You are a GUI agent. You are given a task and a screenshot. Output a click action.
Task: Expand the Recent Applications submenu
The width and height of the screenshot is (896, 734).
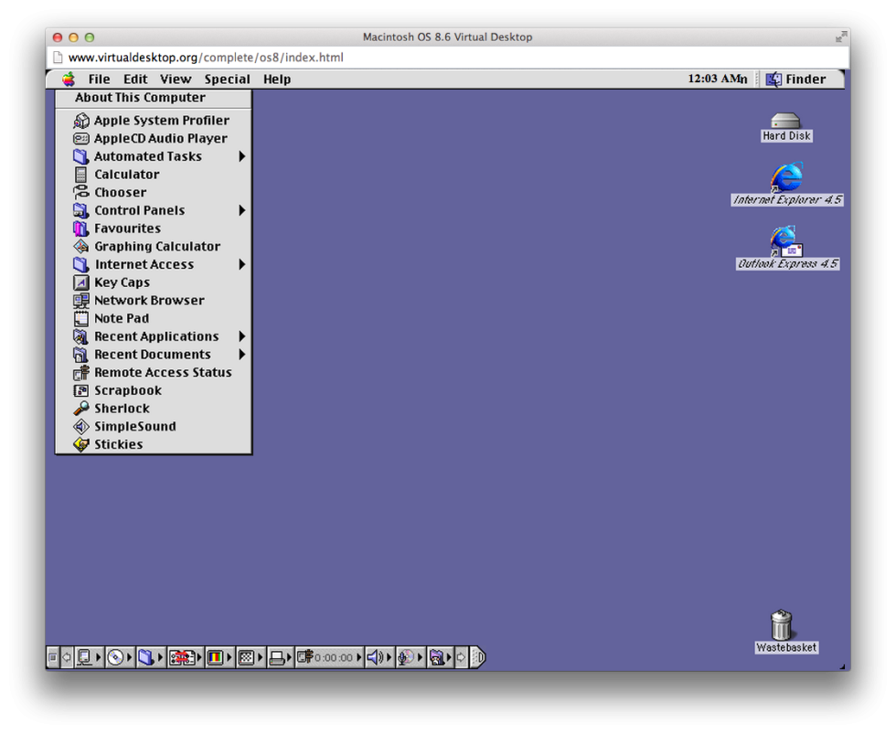tap(156, 335)
